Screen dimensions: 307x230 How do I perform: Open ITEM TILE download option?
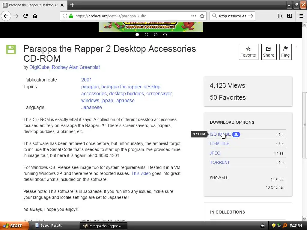coord(219,143)
